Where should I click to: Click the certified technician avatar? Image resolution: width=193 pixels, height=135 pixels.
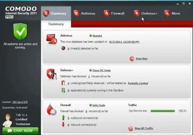pos(8,120)
